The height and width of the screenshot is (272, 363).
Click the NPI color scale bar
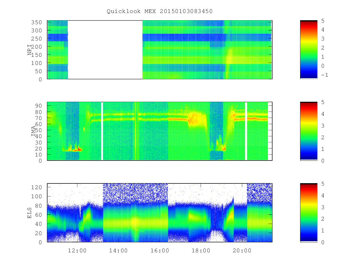309,50
